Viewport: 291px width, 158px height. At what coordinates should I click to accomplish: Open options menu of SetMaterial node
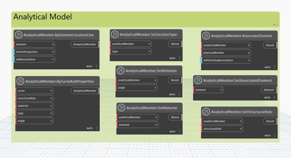(x=180, y=131)
